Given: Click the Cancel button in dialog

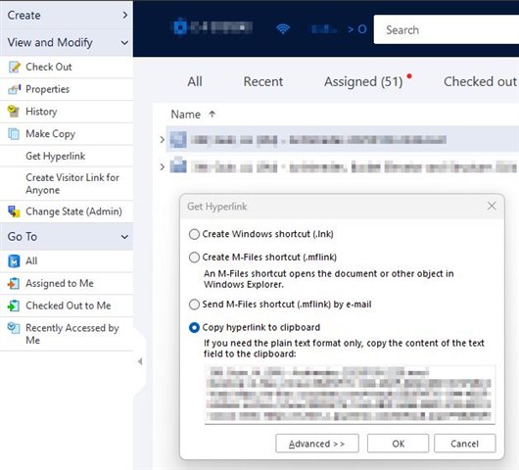Looking at the screenshot, I should (x=465, y=444).
